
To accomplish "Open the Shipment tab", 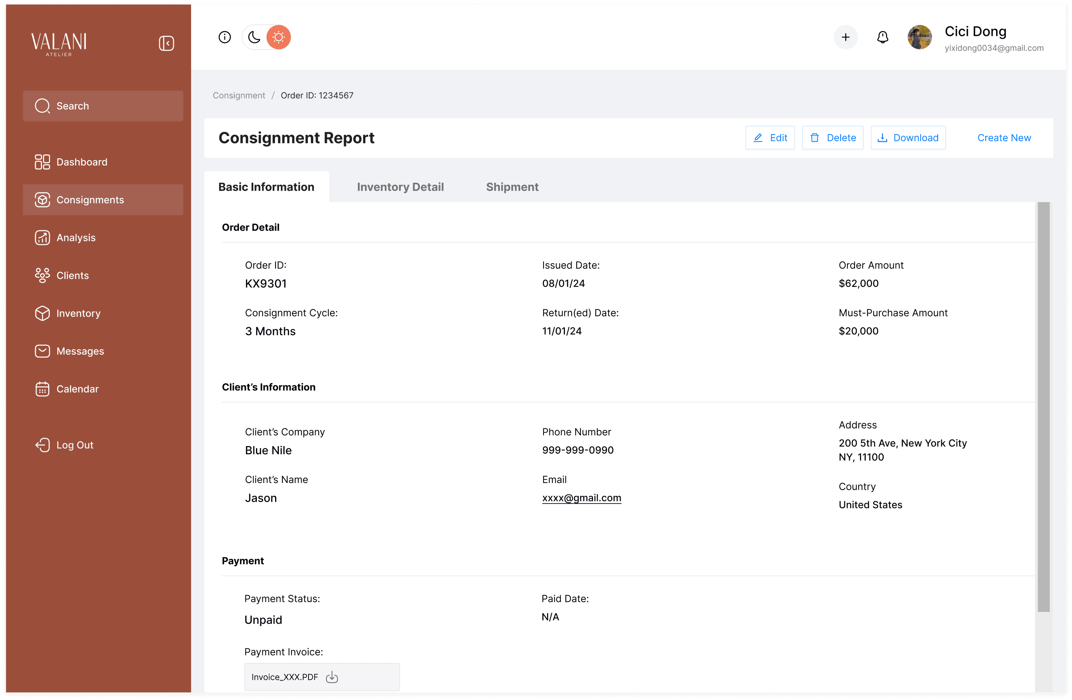I will click(x=512, y=187).
